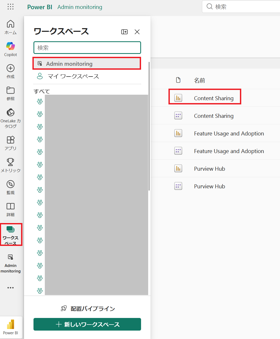280x339 pixels.
Task: Open Metrics (メトリック) trophy icon
Action: tap(11, 165)
